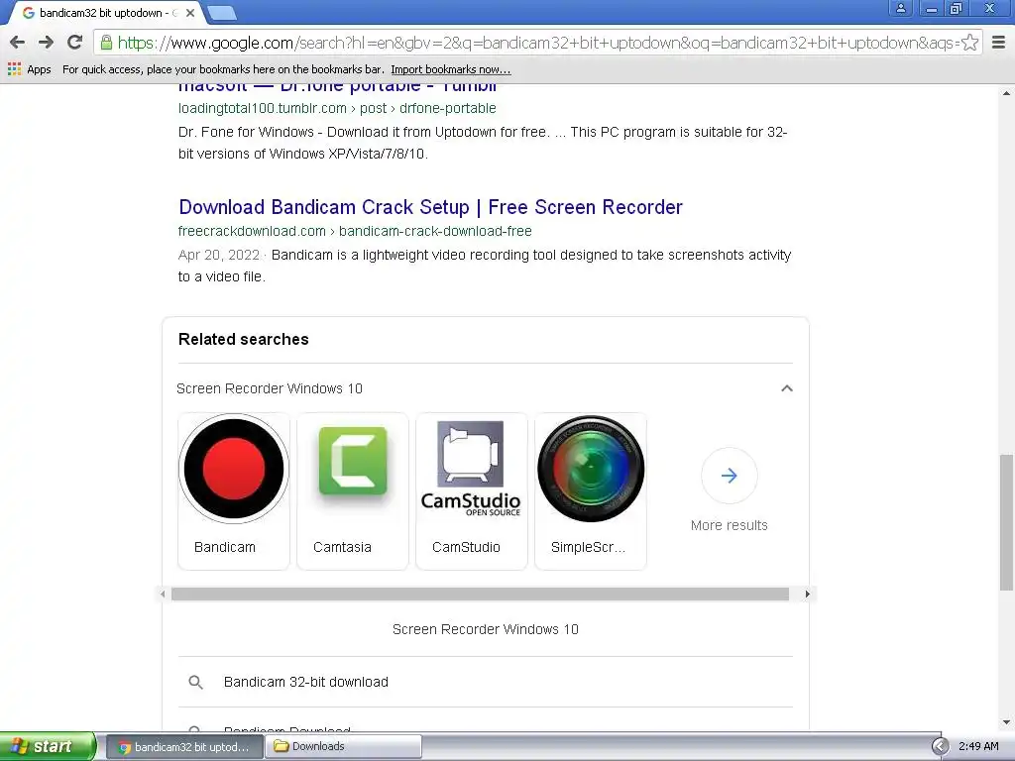Viewport: 1015px width, 761px height.
Task: Click the carousel scroll left arrow
Action: [x=163, y=595]
